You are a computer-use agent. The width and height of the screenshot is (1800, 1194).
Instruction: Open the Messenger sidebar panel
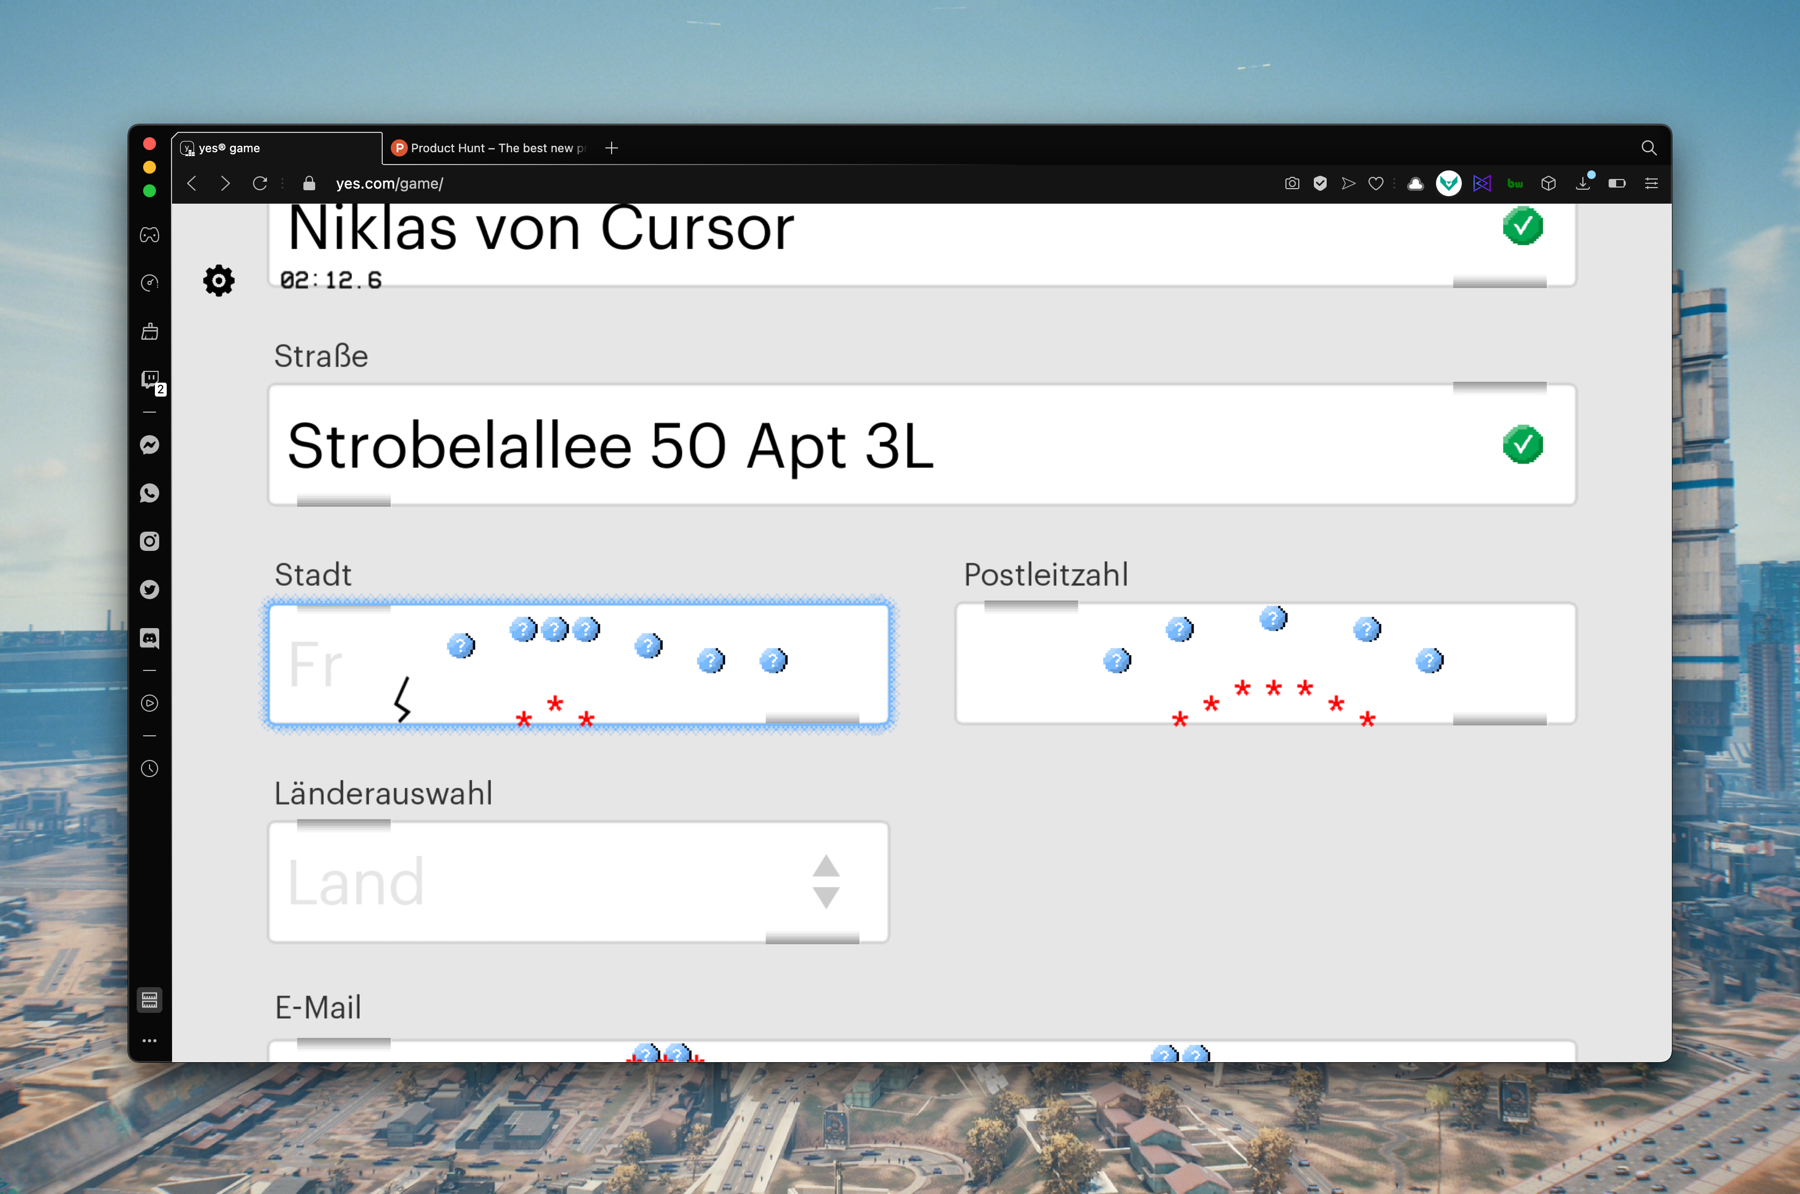149,445
